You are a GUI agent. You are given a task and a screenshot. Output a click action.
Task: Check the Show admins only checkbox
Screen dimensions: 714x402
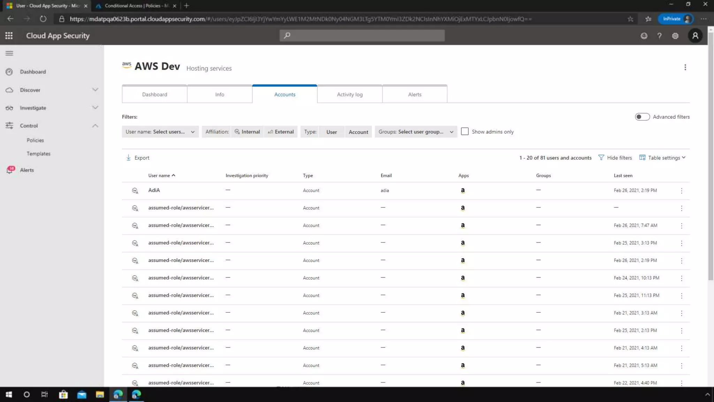[464, 132]
